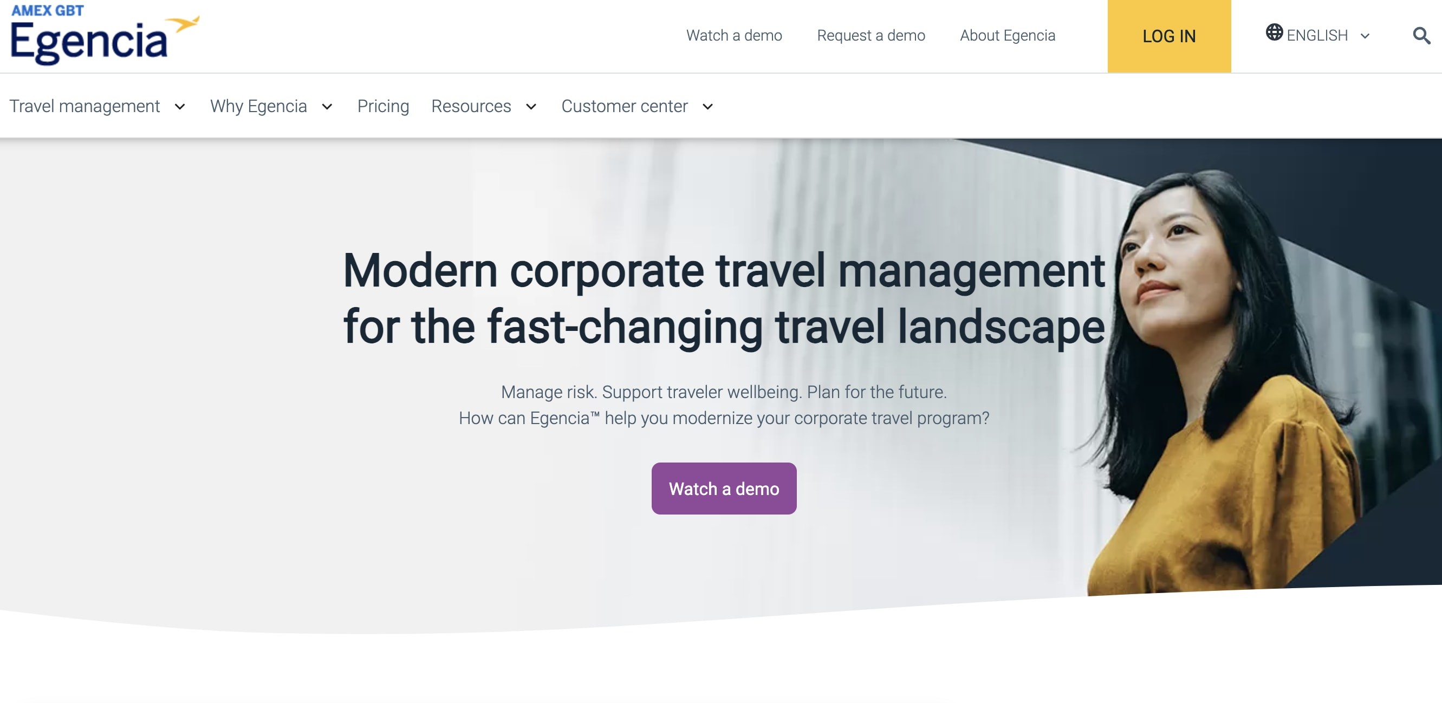This screenshot has height=703, width=1442.
Task: Click the Request a demo link
Action: click(871, 36)
